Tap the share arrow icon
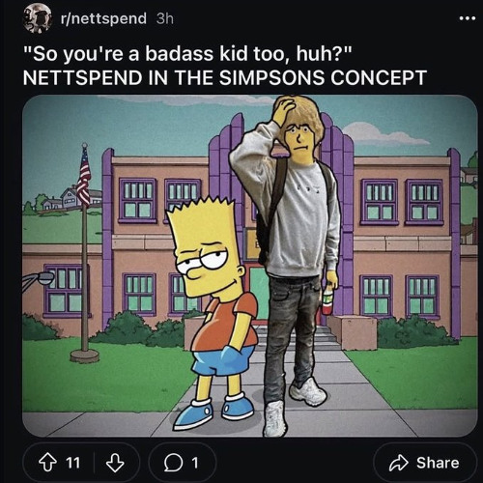483x483 pixels. [399, 463]
